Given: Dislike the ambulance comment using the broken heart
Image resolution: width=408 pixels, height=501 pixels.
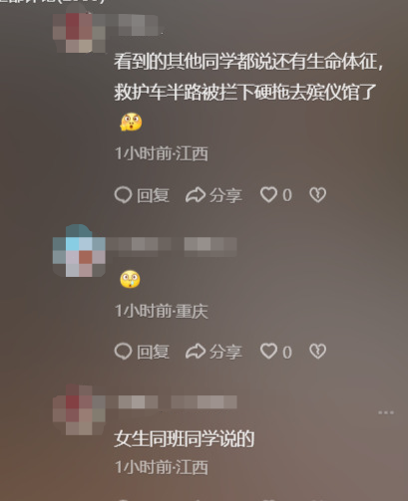Looking at the screenshot, I should point(317,195).
